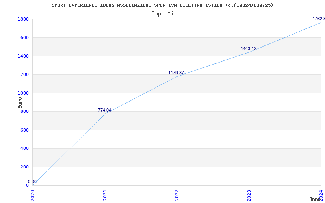325x203 pixels.
Task: Click the 600 y-axis tick label
Action: [24, 130]
